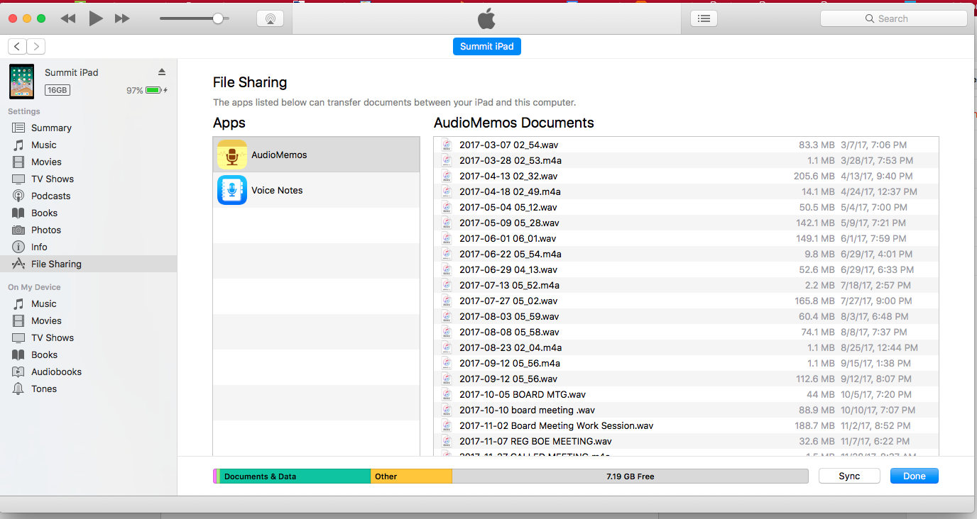Select file 2017-08-23 02_04.m4a

click(686, 347)
